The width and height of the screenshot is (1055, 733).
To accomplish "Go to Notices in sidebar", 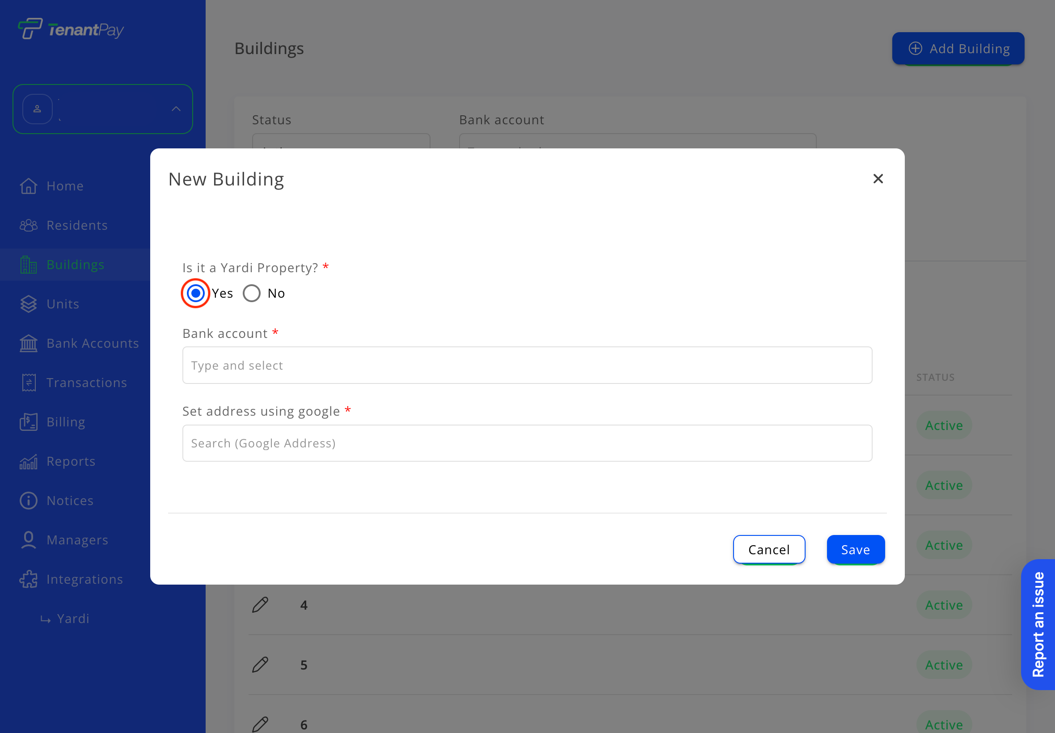I will [x=70, y=501].
